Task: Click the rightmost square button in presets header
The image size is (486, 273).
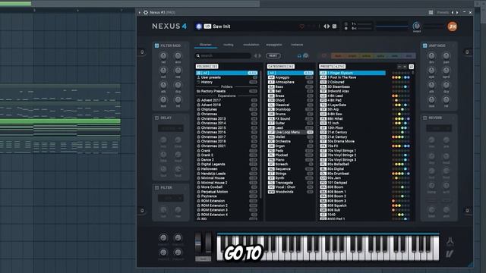Action: pos(412,67)
